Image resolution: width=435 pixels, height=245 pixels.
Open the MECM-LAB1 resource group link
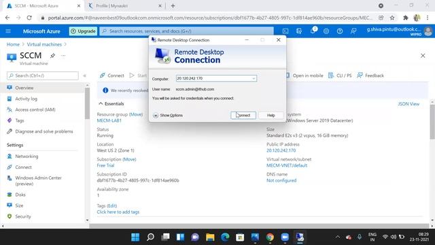(109, 120)
